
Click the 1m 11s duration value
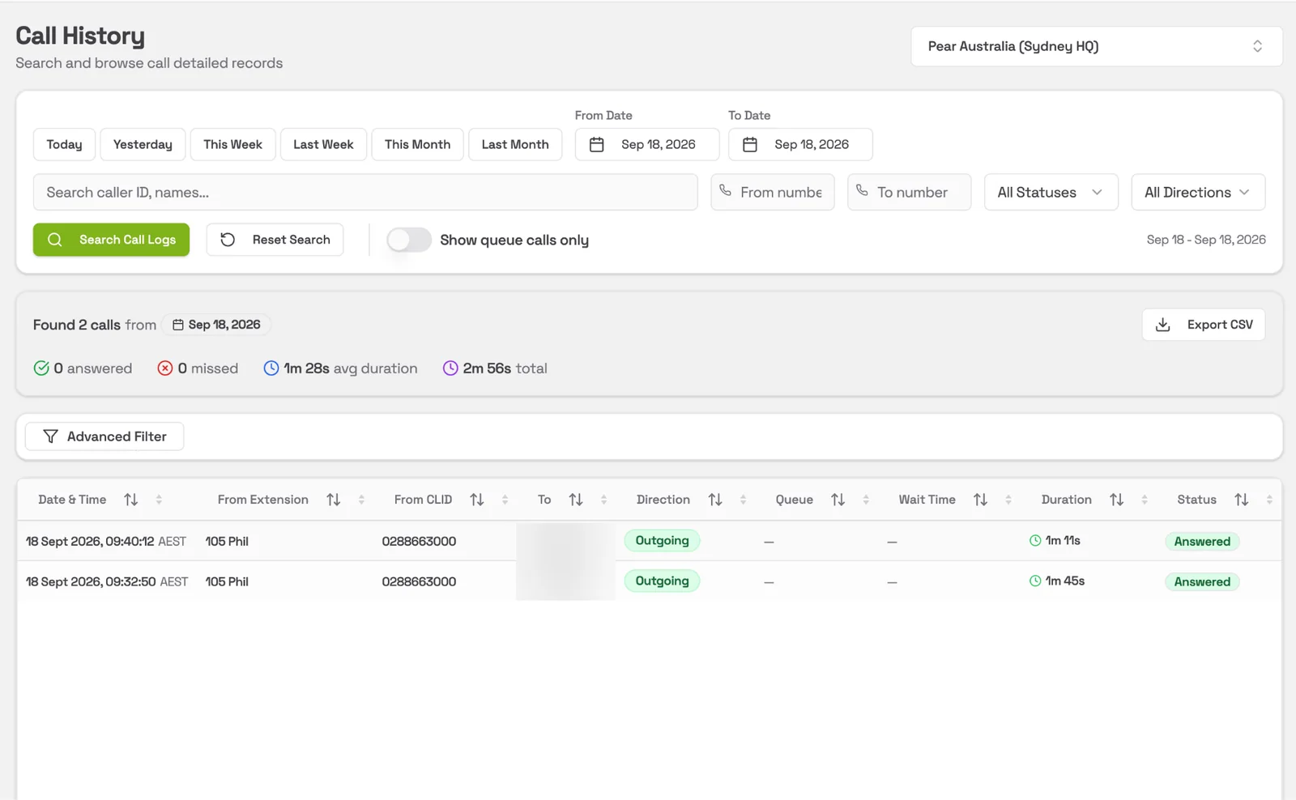(x=1063, y=540)
